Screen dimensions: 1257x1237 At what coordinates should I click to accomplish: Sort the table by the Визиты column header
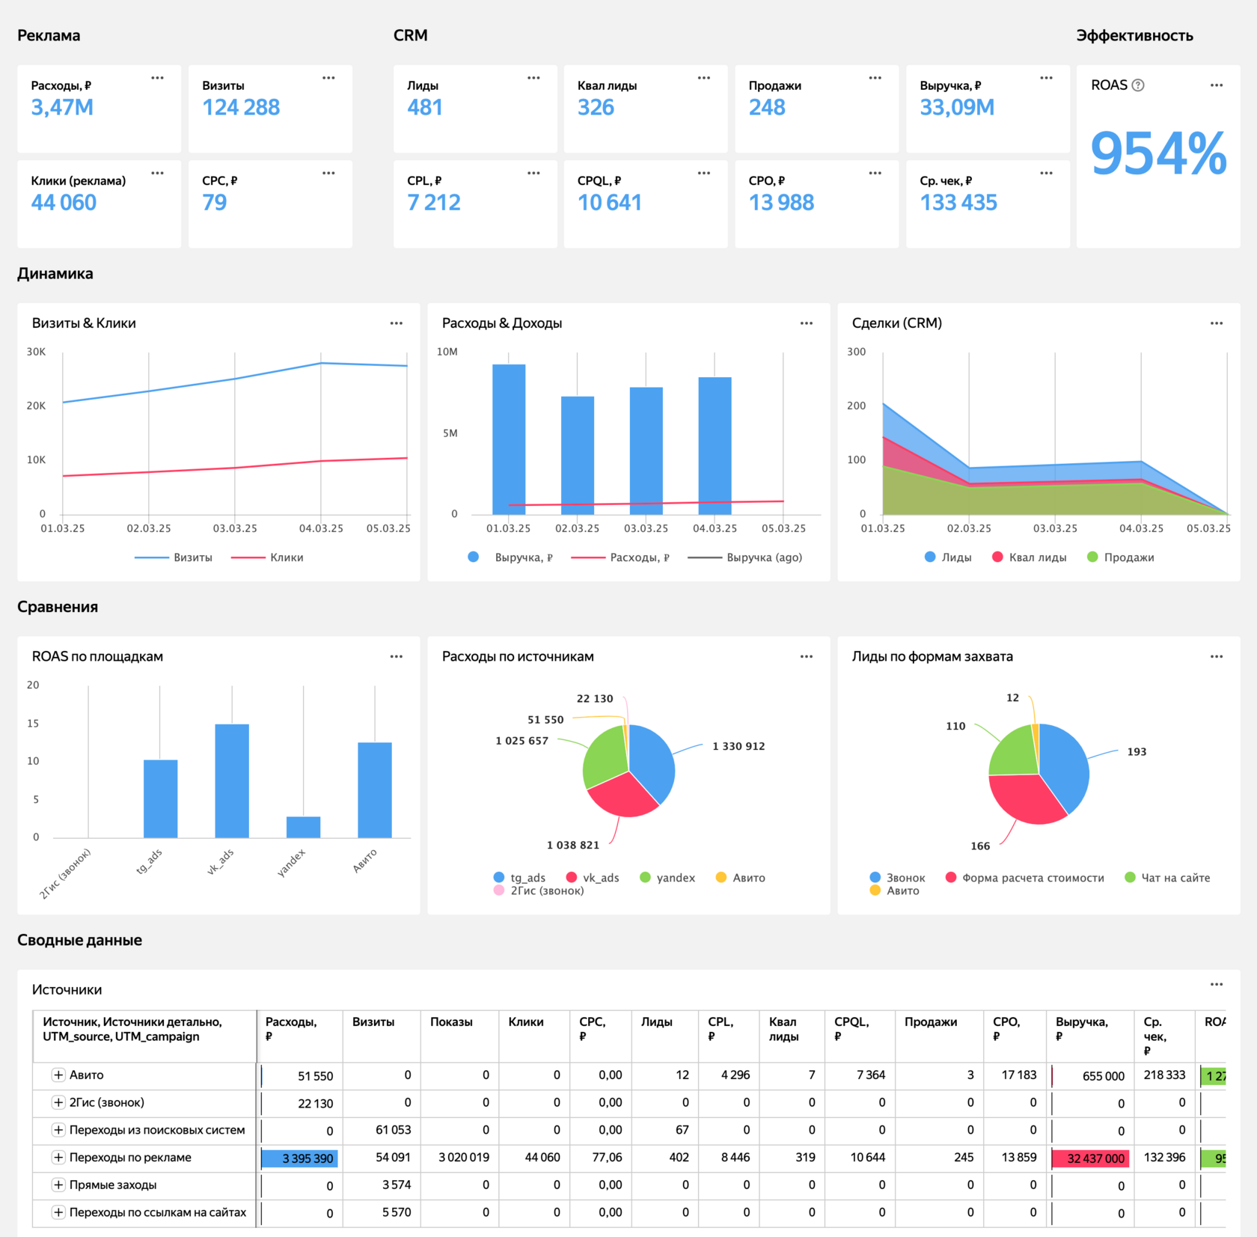373,1021
